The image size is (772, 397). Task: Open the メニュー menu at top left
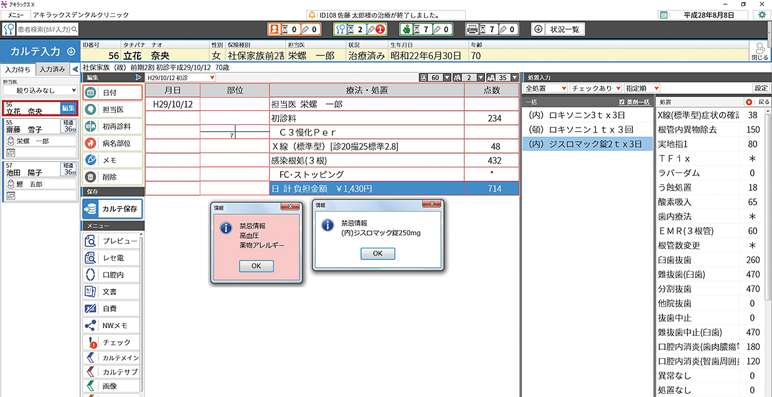coord(16,14)
